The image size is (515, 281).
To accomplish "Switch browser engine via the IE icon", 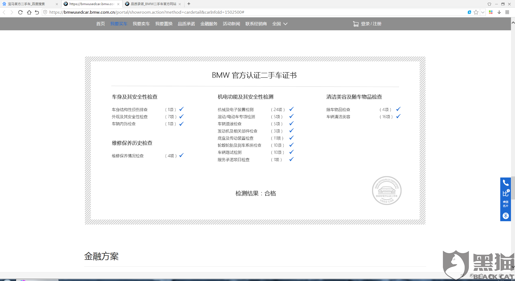I will tap(469, 12).
